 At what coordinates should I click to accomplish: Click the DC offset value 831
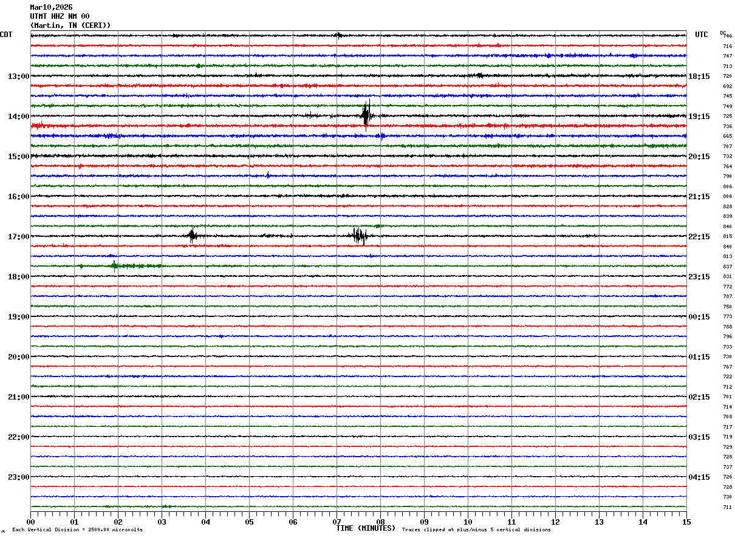[727, 277]
